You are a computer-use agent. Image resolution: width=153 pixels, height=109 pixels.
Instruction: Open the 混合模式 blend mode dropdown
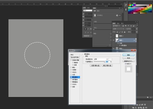coord(100,59)
